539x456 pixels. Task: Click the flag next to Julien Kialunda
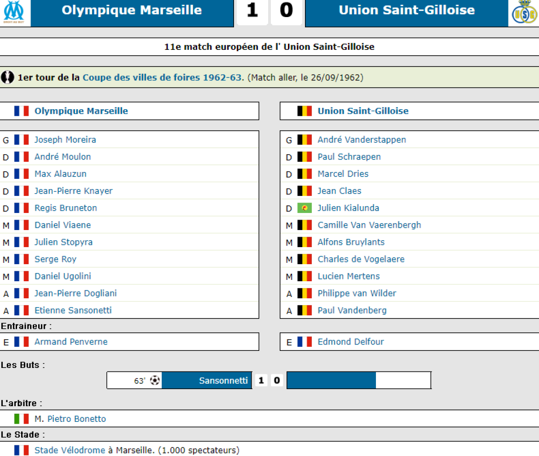[305, 208]
